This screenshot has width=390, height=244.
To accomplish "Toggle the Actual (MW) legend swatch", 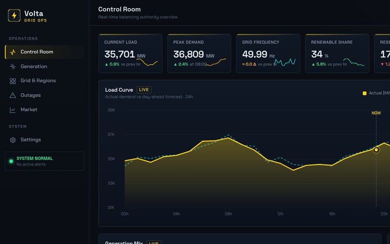I will [364, 93].
